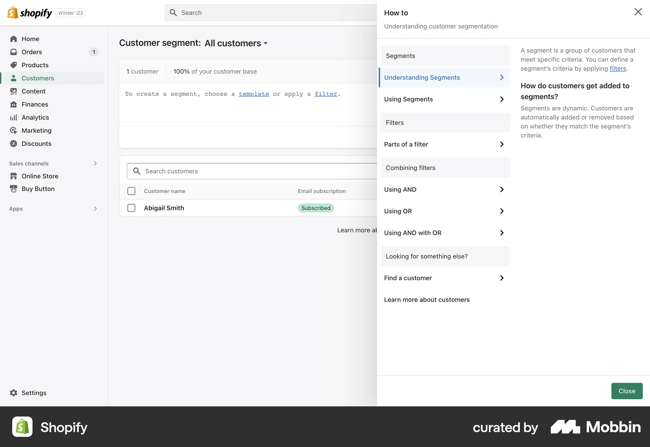This screenshot has height=447, width=650.
Task: Select the Analytics bar-chart icon
Action: point(14,117)
